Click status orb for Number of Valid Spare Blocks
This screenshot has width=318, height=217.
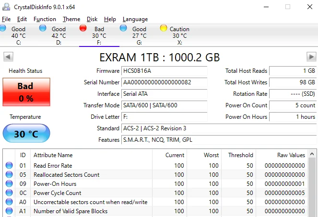pos(9,211)
